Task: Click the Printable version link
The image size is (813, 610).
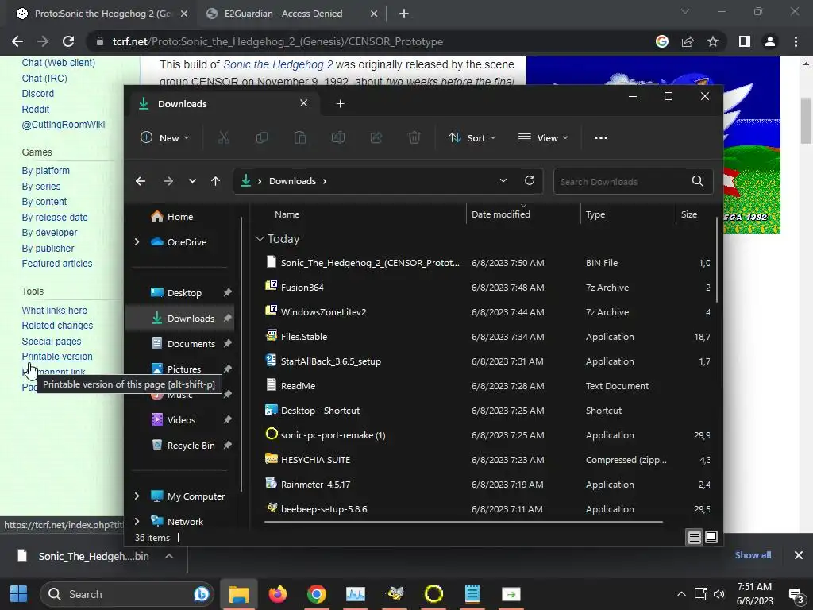Action: [57, 357]
